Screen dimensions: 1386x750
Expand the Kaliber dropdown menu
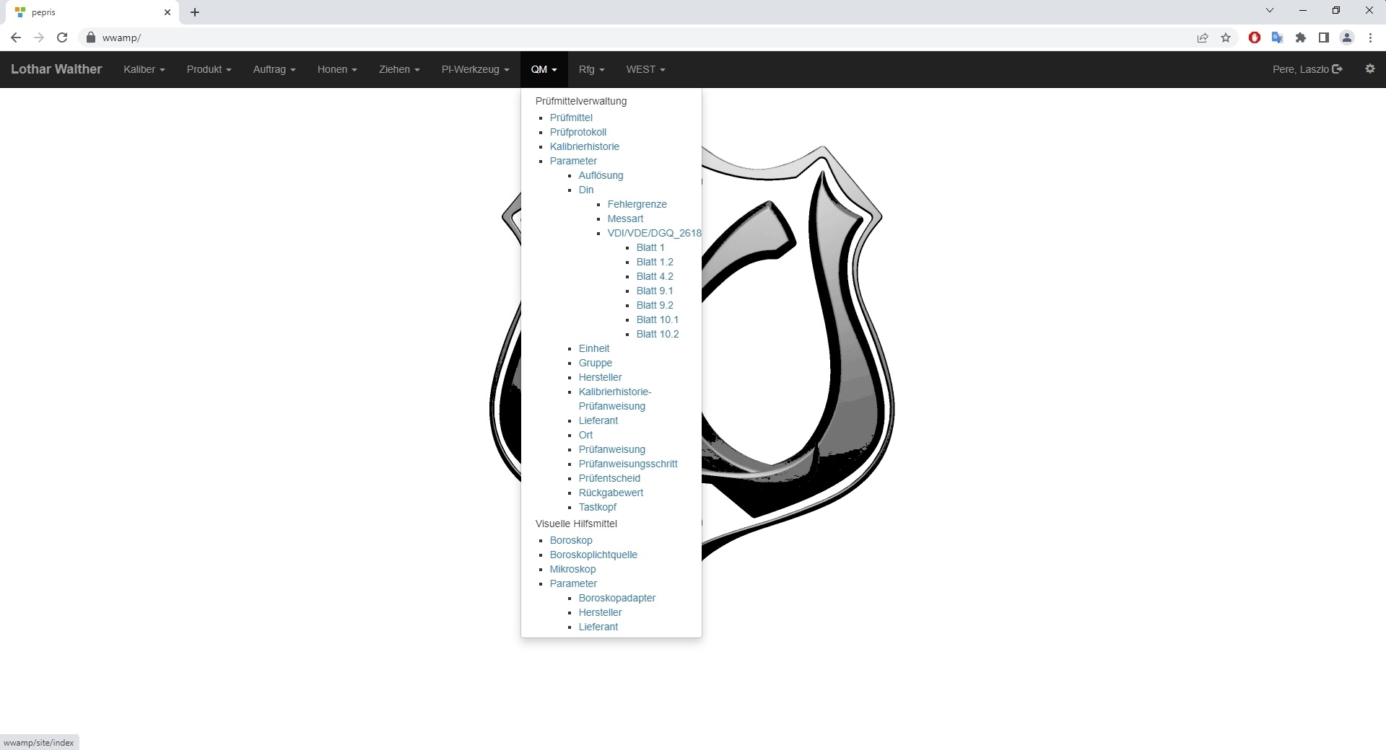144,69
